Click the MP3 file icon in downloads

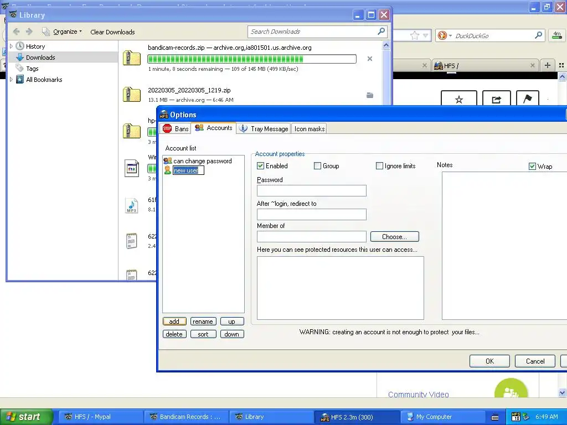(131, 205)
